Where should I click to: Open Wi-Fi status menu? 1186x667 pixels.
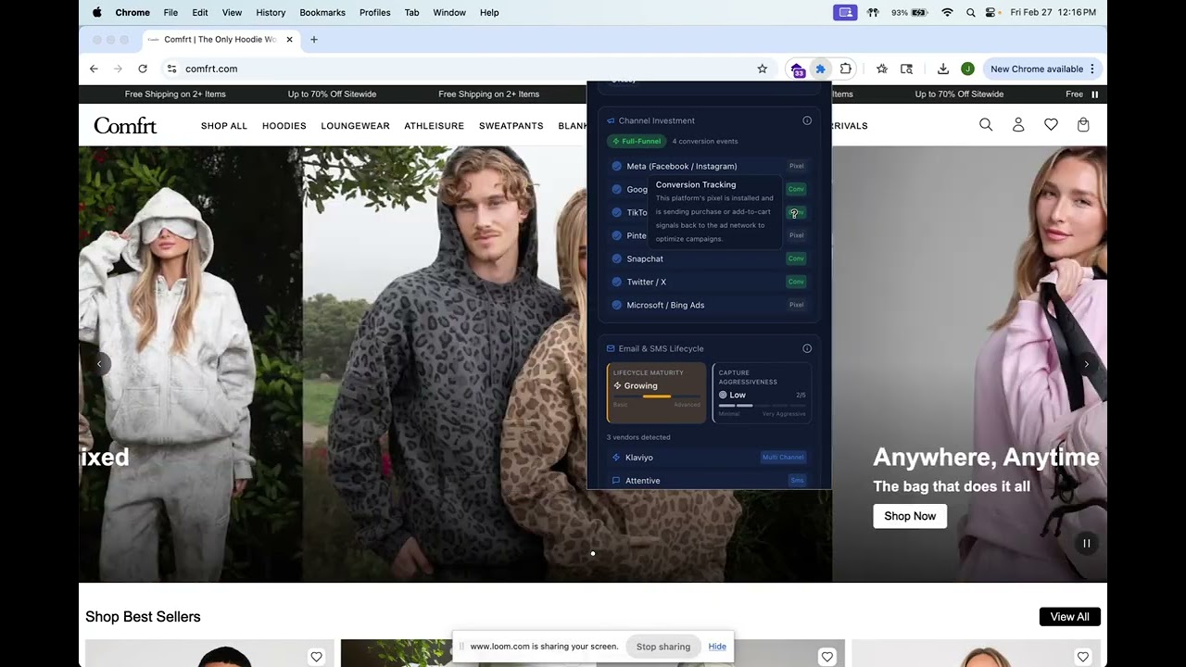pos(947,12)
